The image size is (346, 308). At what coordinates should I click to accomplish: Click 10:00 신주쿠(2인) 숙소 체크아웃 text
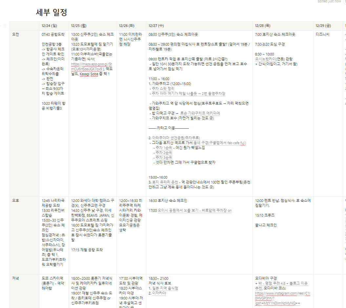point(92,37)
